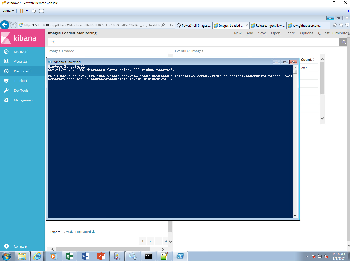Click New in the dashboard menu

(238, 33)
